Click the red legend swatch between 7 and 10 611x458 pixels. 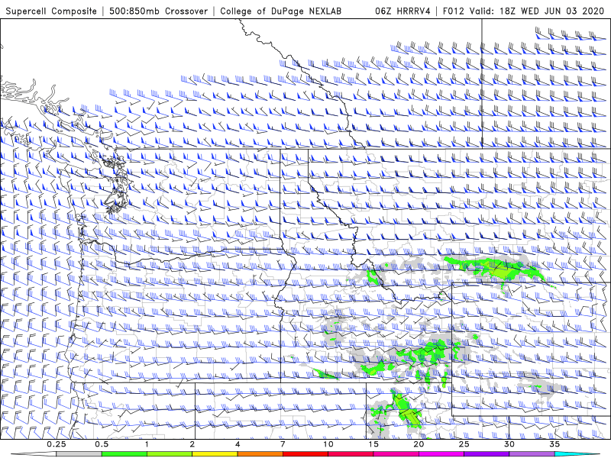305,454
